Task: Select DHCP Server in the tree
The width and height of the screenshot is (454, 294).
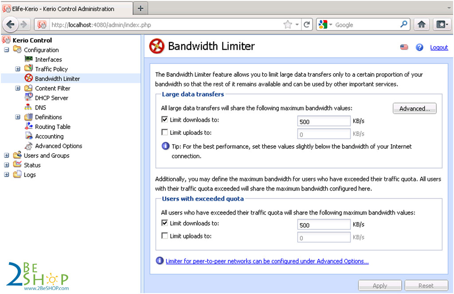Action: coord(51,98)
